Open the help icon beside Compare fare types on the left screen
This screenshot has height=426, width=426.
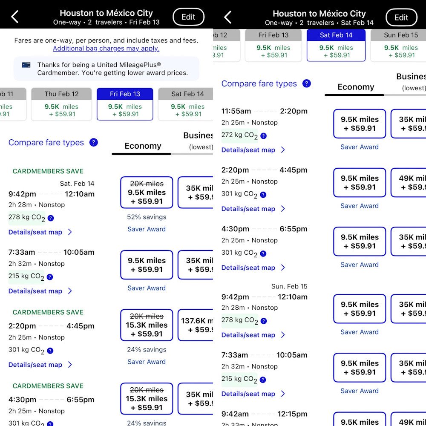pyautogui.click(x=94, y=143)
